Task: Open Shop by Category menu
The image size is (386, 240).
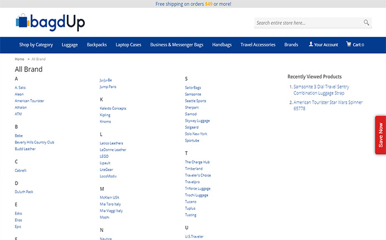Action: point(36,45)
